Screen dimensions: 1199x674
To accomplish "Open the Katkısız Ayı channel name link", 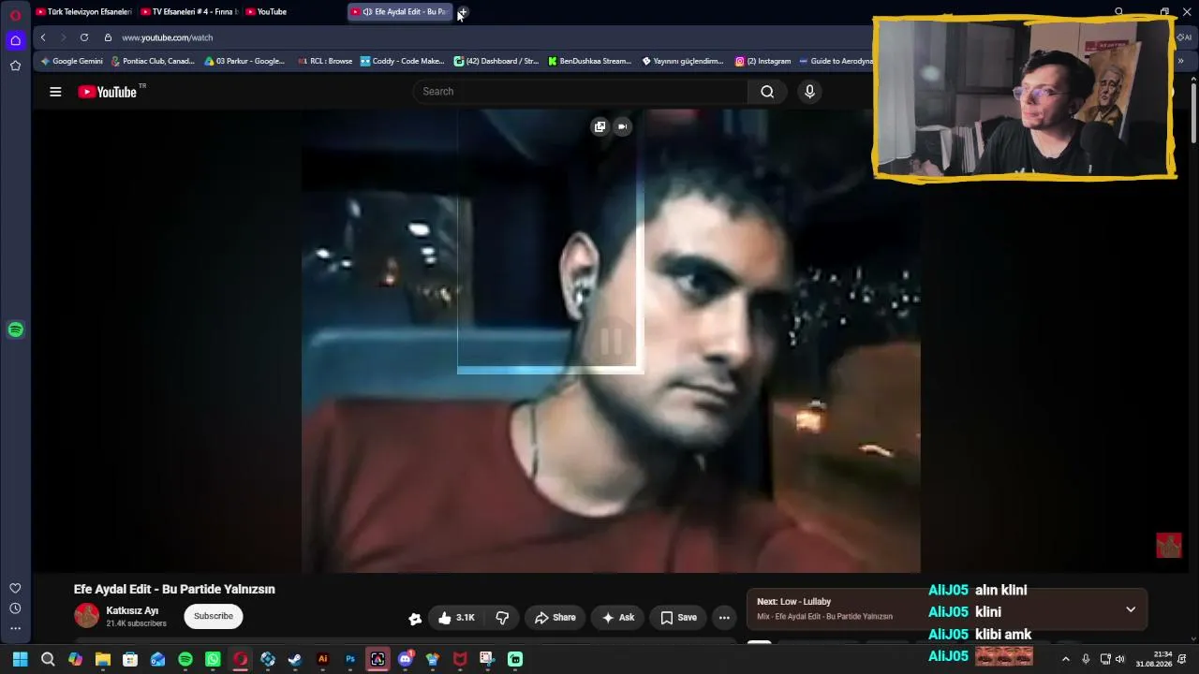I will click(x=132, y=610).
